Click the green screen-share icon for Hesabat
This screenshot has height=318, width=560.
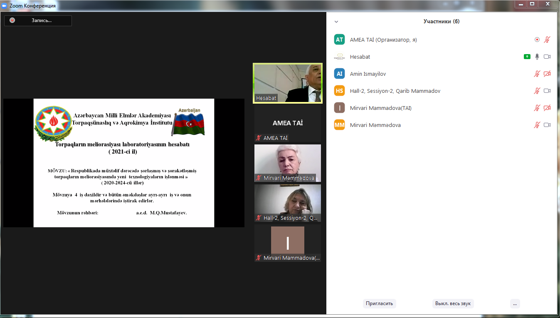[527, 57]
